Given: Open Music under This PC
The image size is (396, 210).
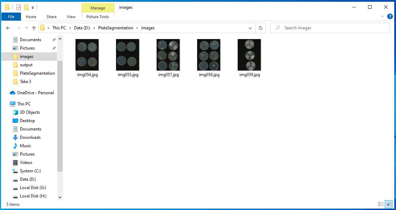Looking at the screenshot, I should [x=25, y=145].
